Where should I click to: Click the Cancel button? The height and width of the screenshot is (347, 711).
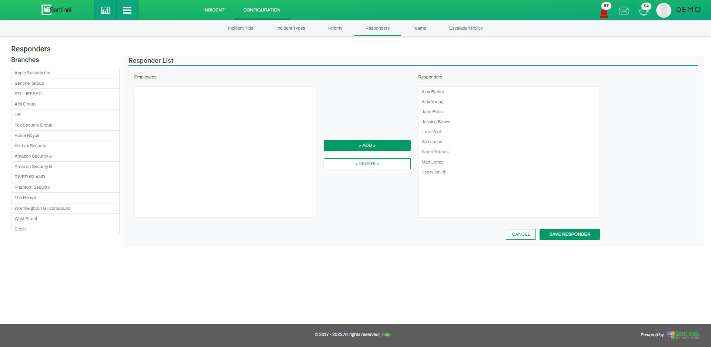click(521, 234)
